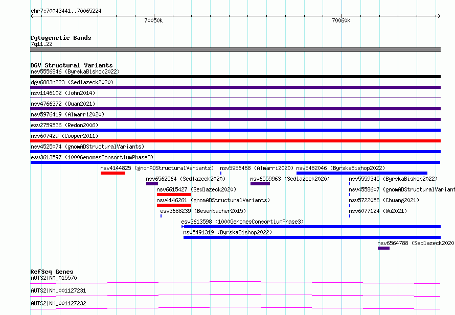The image size is (455, 315).
Task: Open esv3613598 (1000GenomesConsortiumPhase3) label
Action: tap(242, 222)
